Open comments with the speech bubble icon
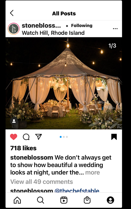The height and width of the screenshot is (209, 131). (x=26, y=137)
